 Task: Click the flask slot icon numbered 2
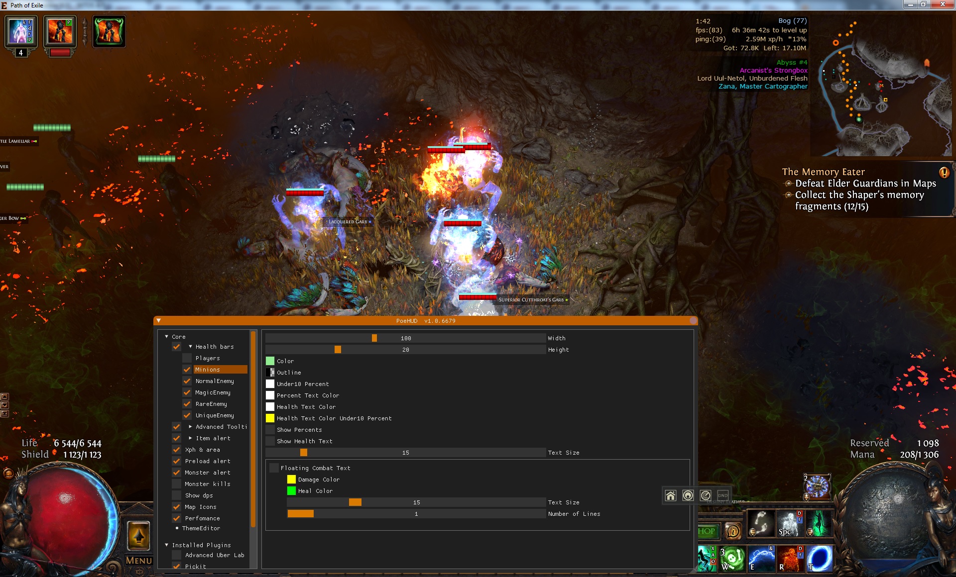[x=817, y=486]
